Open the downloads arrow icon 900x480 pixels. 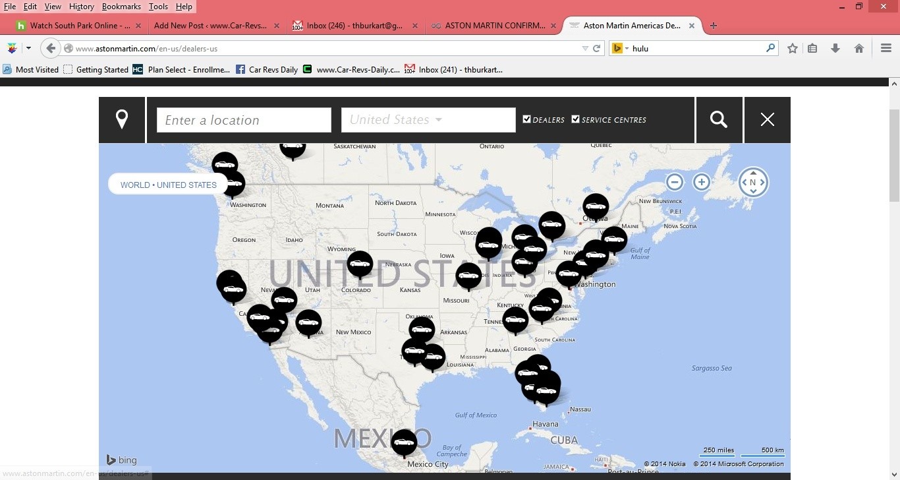(x=835, y=48)
